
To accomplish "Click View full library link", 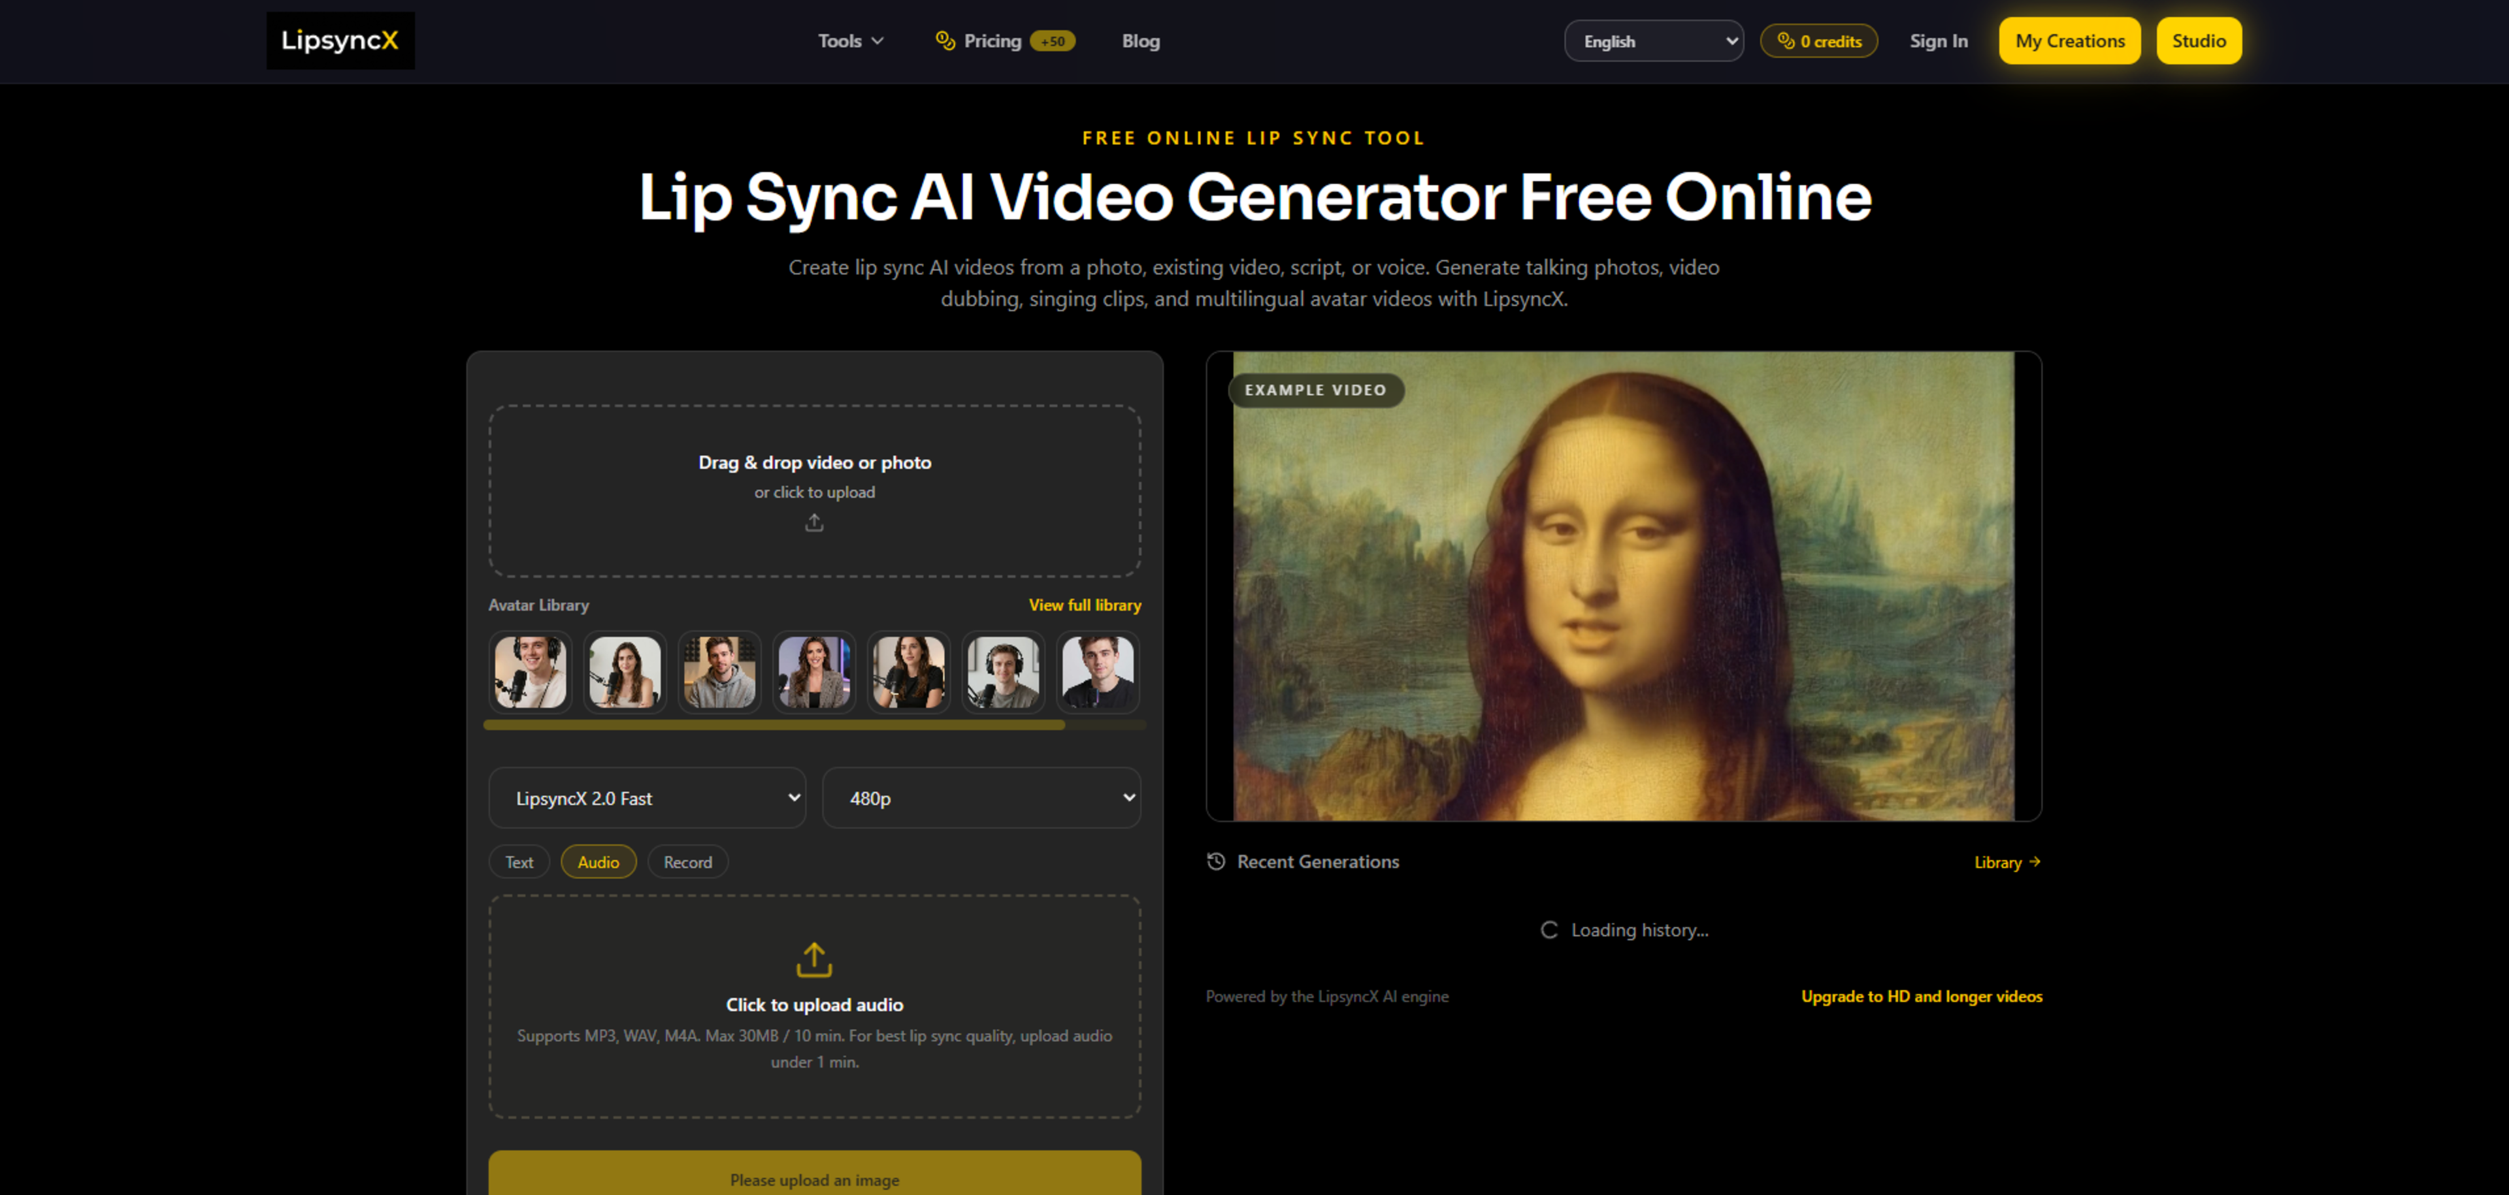I will (1085, 604).
